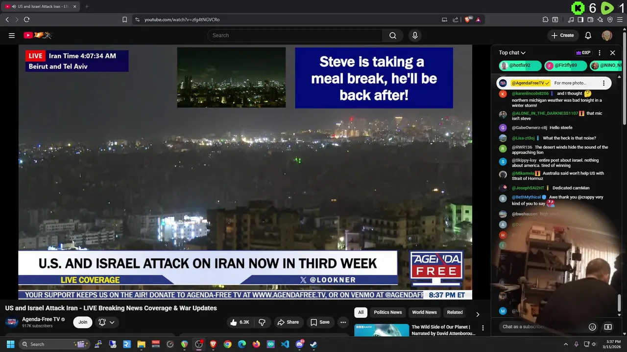Reload the page in browser

26,20
